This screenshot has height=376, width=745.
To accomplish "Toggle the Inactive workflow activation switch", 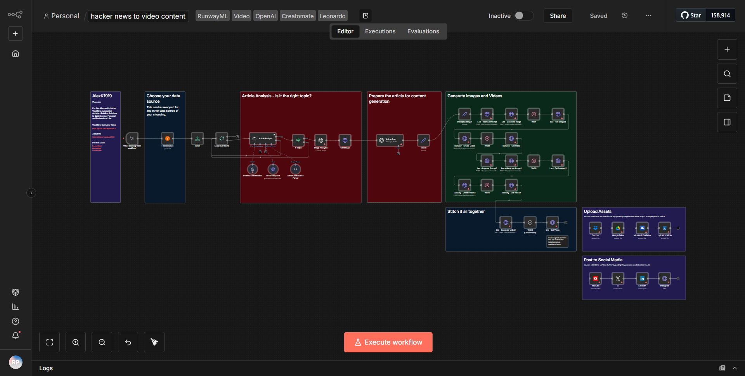I will click(524, 16).
